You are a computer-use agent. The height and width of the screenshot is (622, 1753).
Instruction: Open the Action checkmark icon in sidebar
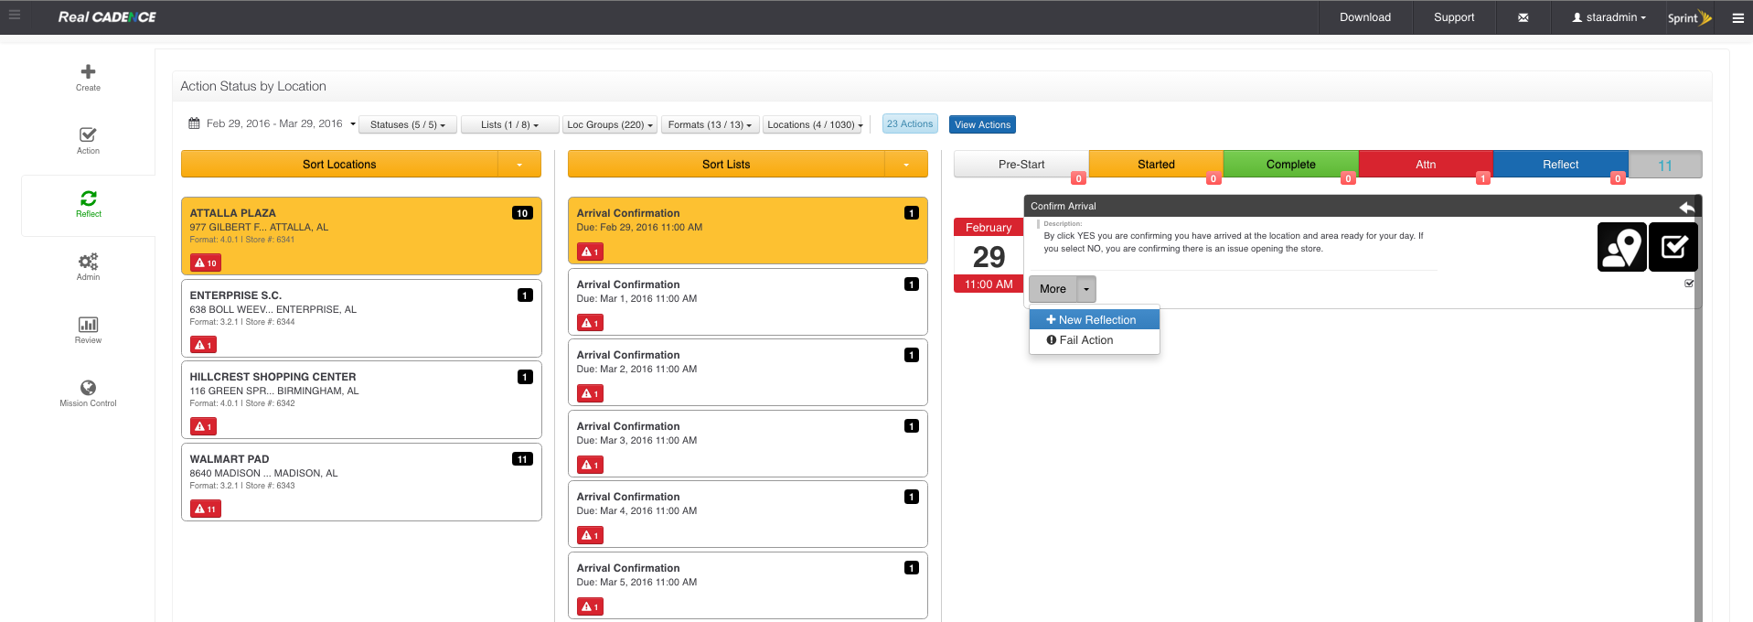point(88,135)
